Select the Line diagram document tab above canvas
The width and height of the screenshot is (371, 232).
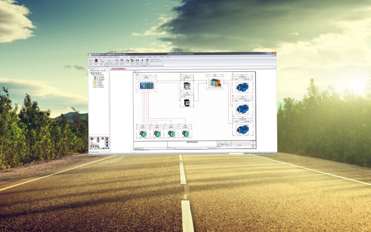click(x=119, y=69)
